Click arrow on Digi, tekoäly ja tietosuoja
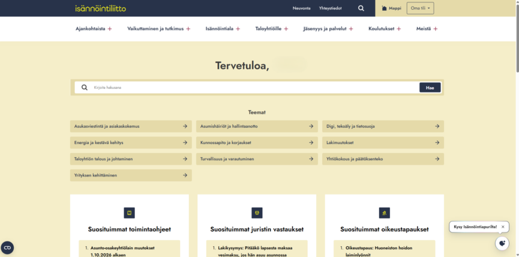Image resolution: width=519 pixels, height=257 pixels. (x=437, y=126)
